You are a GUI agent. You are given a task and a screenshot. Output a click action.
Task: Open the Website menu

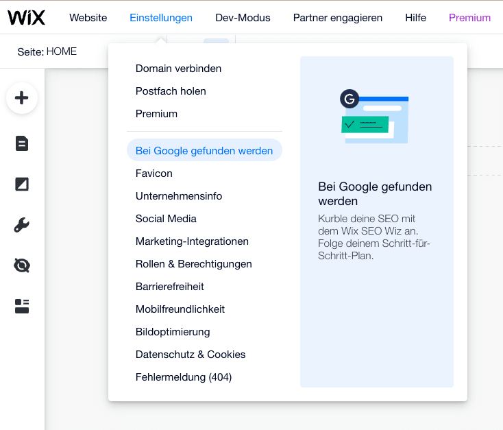pos(88,18)
